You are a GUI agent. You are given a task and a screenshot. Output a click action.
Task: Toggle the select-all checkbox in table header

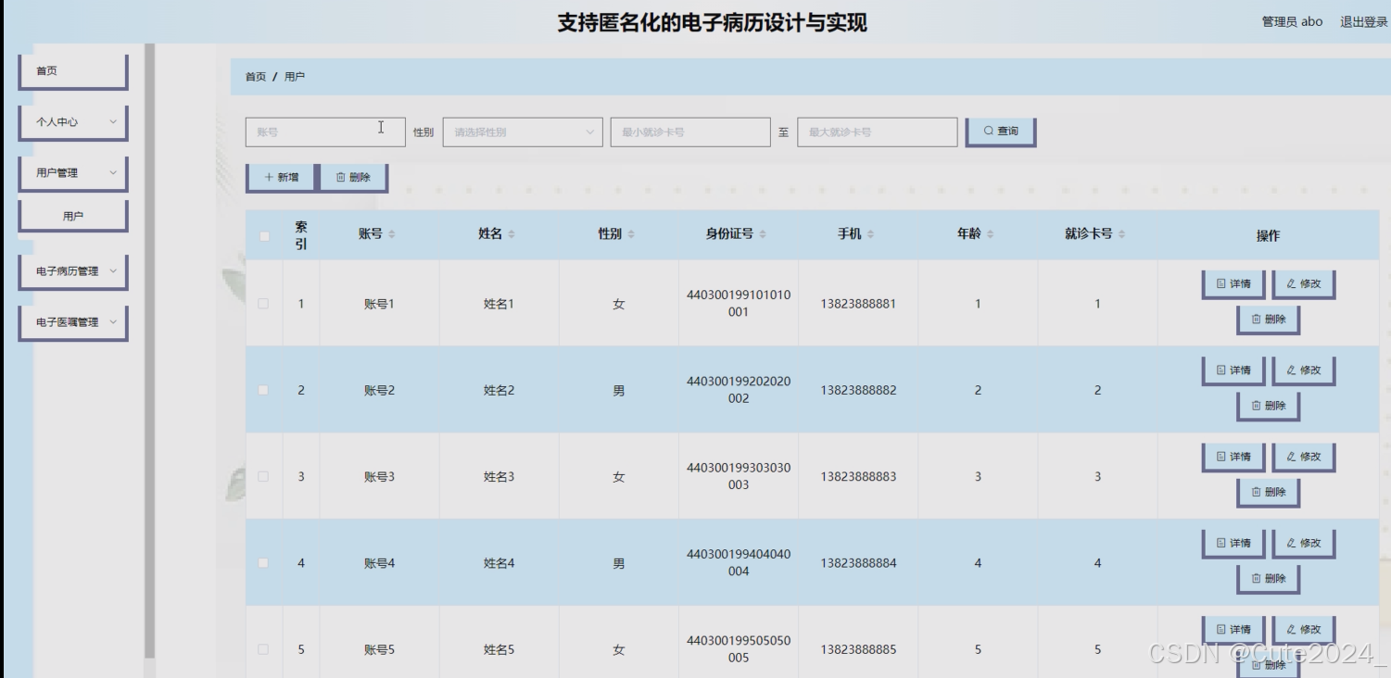pos(264,236)
